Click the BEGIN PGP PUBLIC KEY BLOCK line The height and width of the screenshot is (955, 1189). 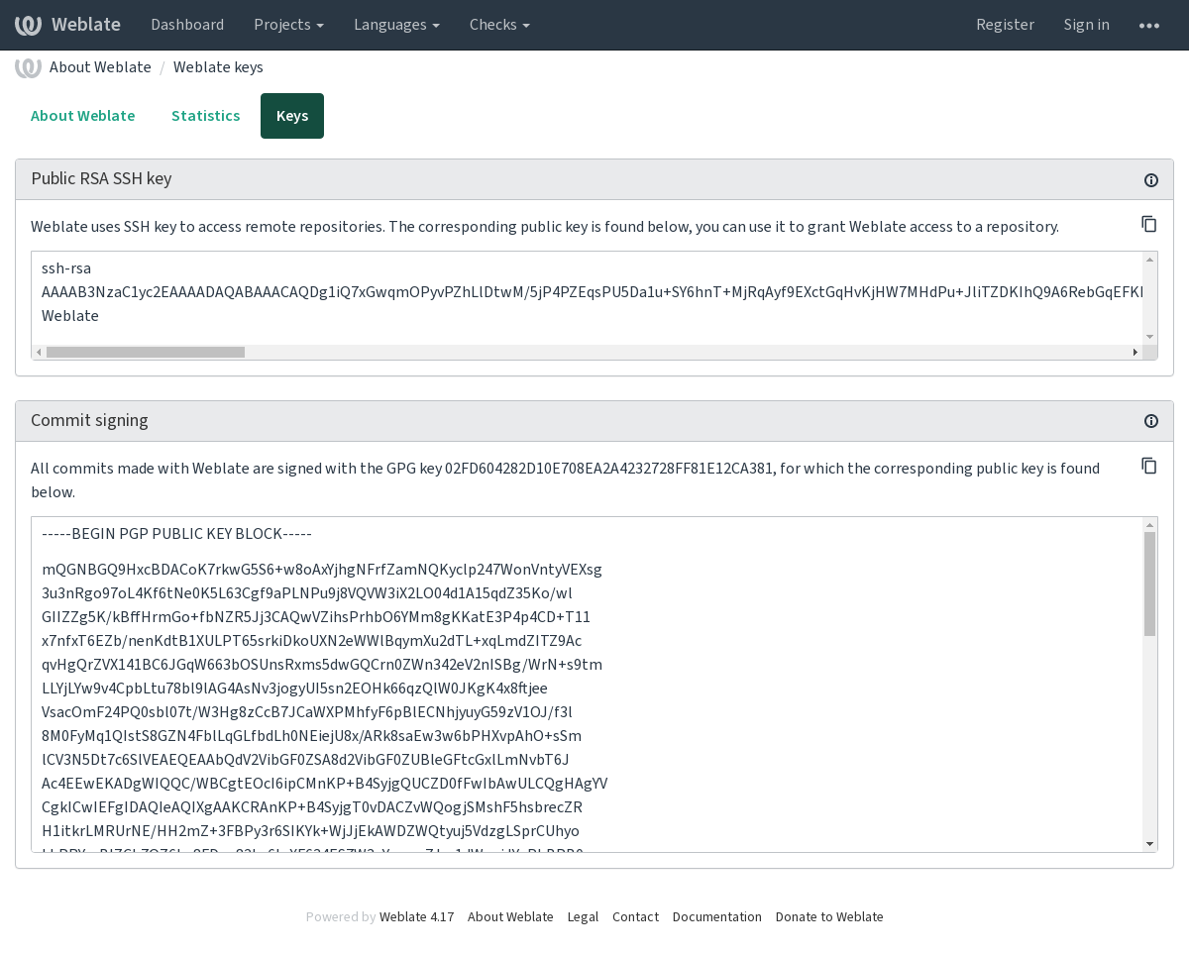pos(176,534)
